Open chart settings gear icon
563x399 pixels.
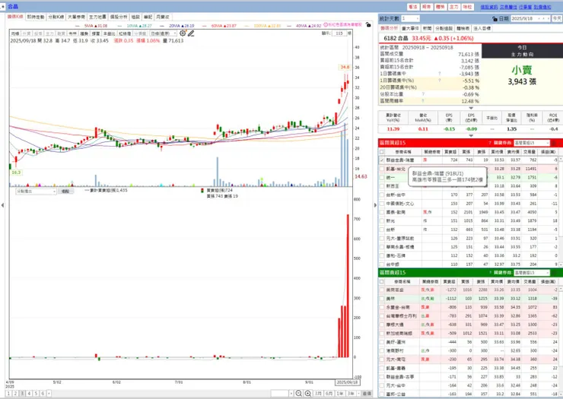pyautogui.click(x=183, y=33)
